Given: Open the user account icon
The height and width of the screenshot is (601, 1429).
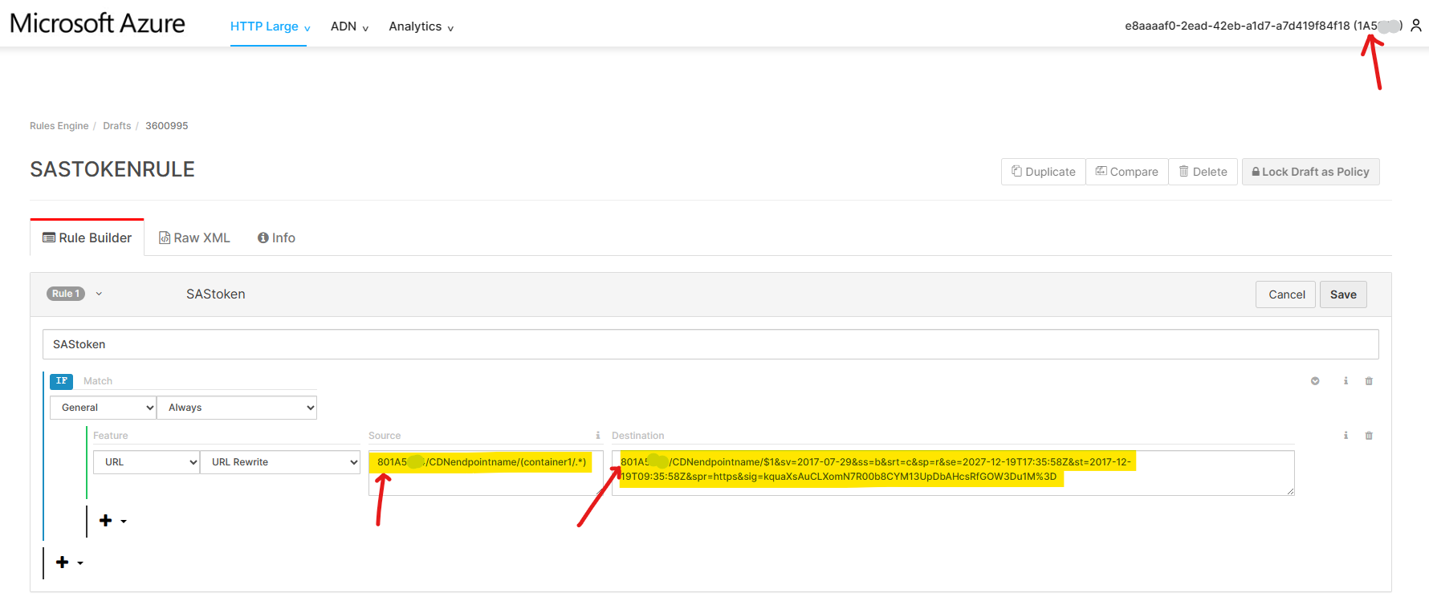Looking at the screenshot, I should point(1416,26).
